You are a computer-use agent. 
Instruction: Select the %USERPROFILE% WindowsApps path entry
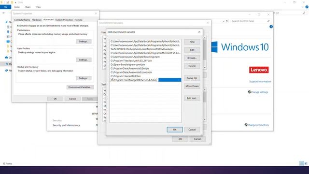click(x=145, y=49)
